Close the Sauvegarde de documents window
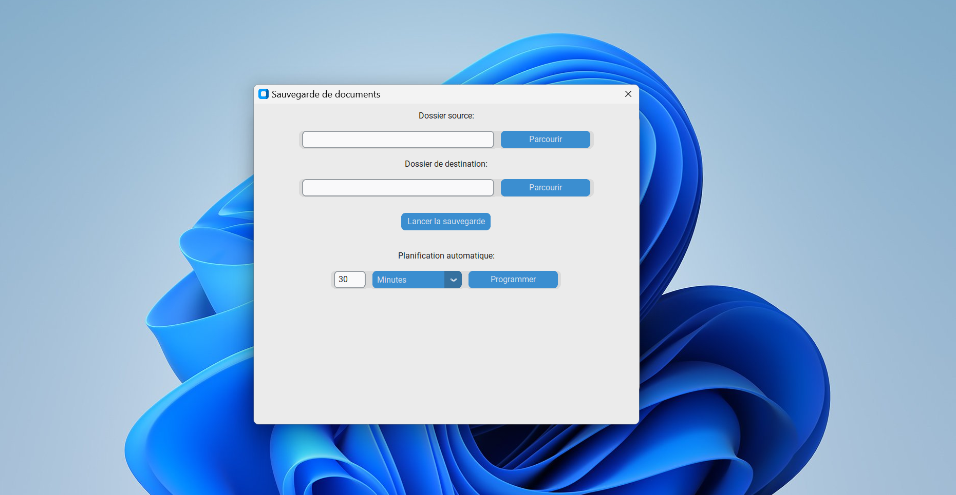956x495 pixels. click(628, 94)
